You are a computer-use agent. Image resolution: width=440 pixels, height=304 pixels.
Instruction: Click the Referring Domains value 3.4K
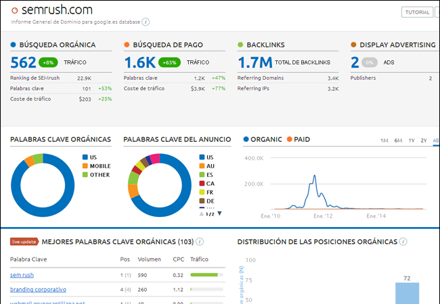click(x=333, y=78)
